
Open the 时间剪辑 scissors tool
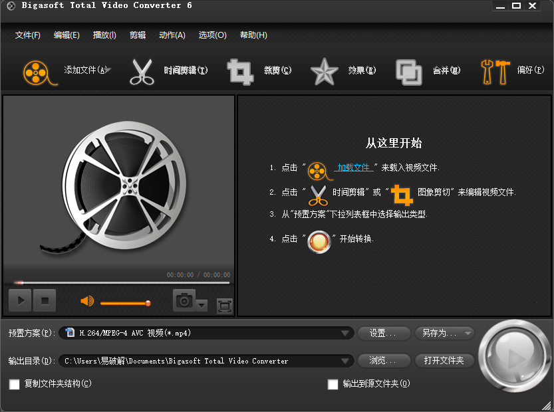tap(141, 69)
